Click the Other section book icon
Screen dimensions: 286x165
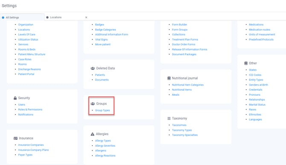(246, 63)
